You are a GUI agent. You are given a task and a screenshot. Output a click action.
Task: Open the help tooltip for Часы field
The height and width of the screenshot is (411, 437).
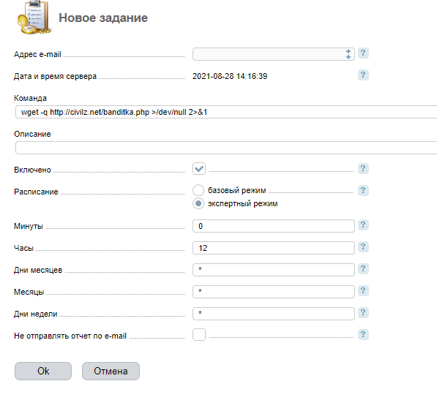click(x=363, y=246)
